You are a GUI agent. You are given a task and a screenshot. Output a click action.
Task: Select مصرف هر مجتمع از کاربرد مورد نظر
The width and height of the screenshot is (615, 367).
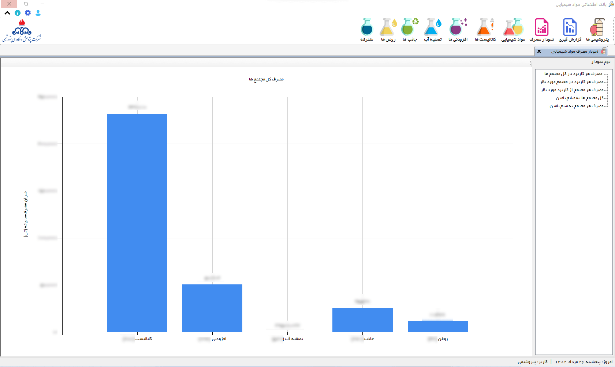(x=572, y=90)
